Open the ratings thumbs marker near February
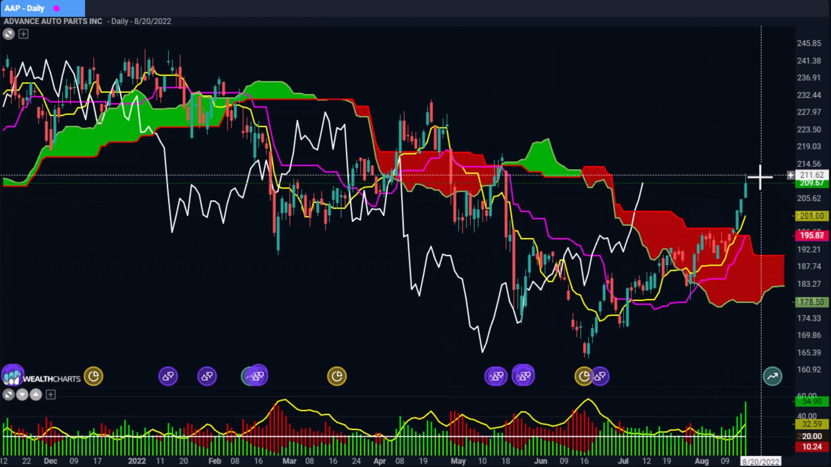Screen dimensions: 831x467 (x=207, y=376)
